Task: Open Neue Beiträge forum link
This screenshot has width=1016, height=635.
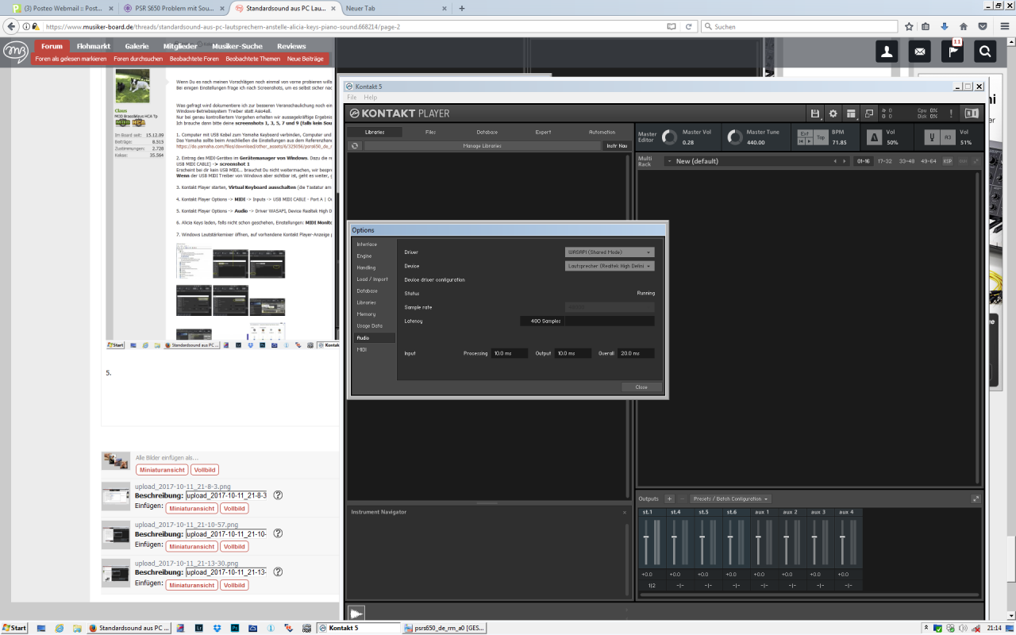Action: pyautogui.click(x=305, y=59)
